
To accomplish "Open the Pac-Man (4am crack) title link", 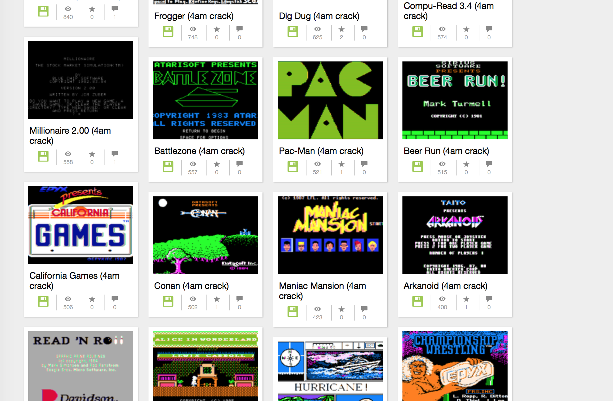I will click(321, 151).
